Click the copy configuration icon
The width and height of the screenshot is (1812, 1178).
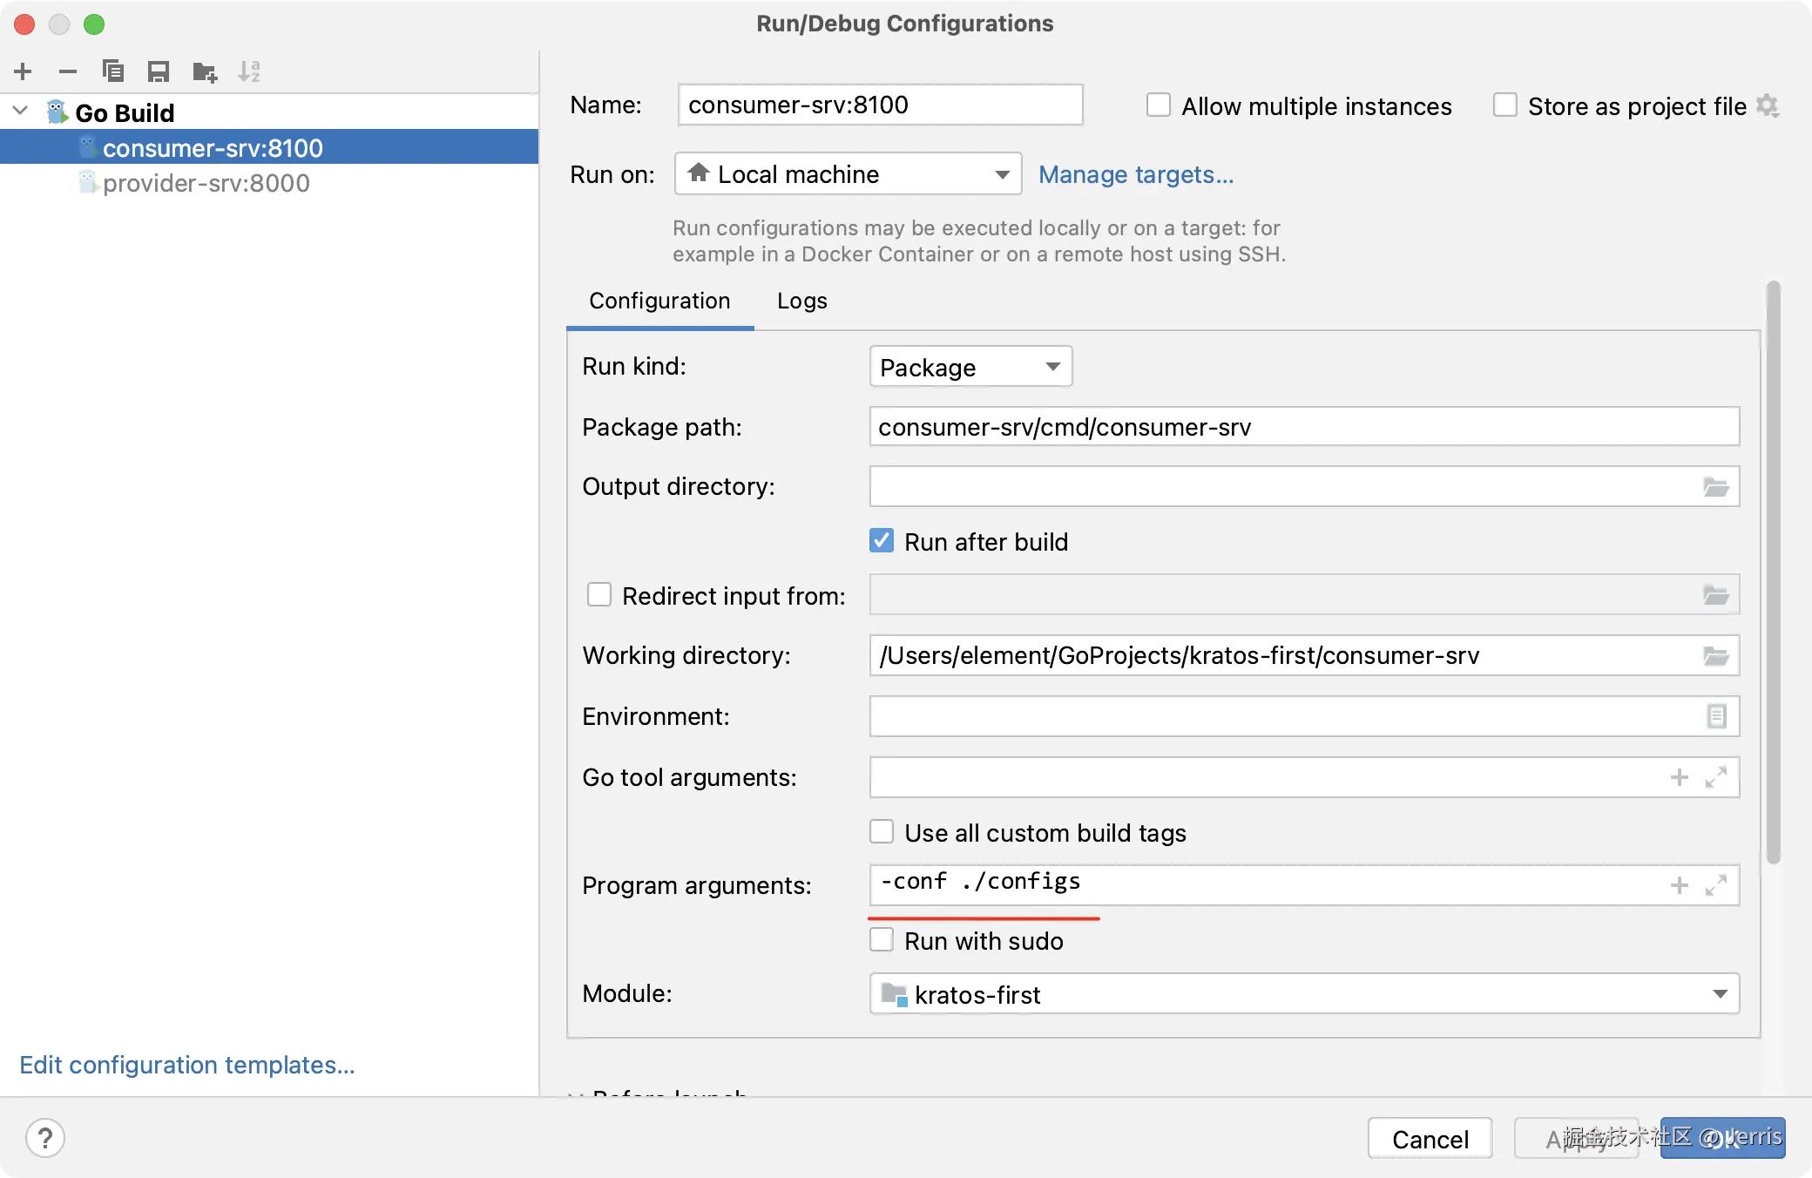pyautogui.click(x=113, y=71)
